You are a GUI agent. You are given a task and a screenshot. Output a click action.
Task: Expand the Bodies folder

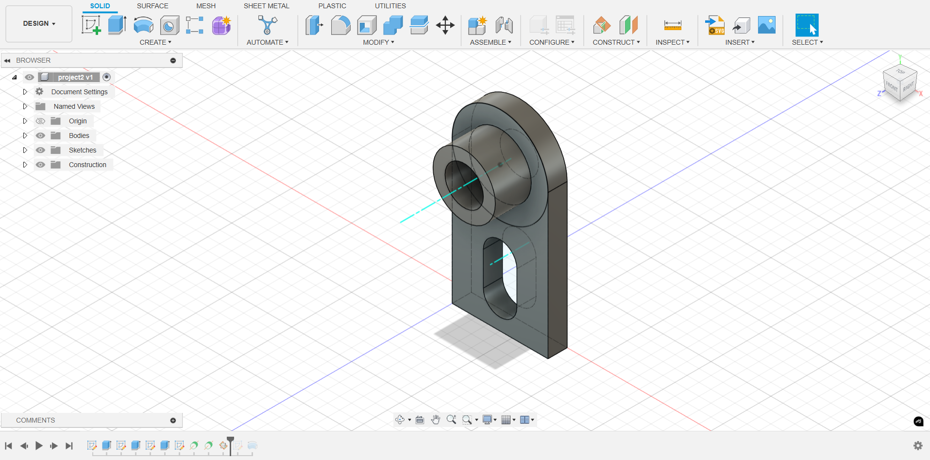[x=25, y=136]
